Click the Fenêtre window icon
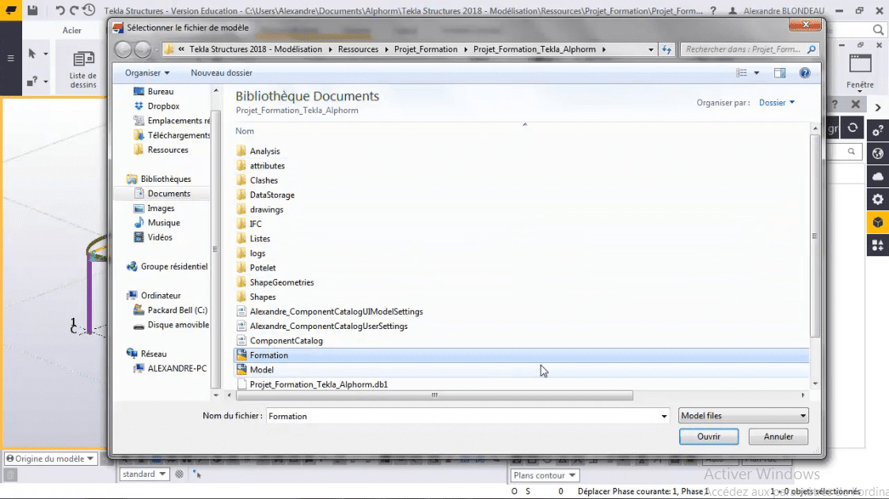This screenshot has height=499, width=889. (860, 64)
